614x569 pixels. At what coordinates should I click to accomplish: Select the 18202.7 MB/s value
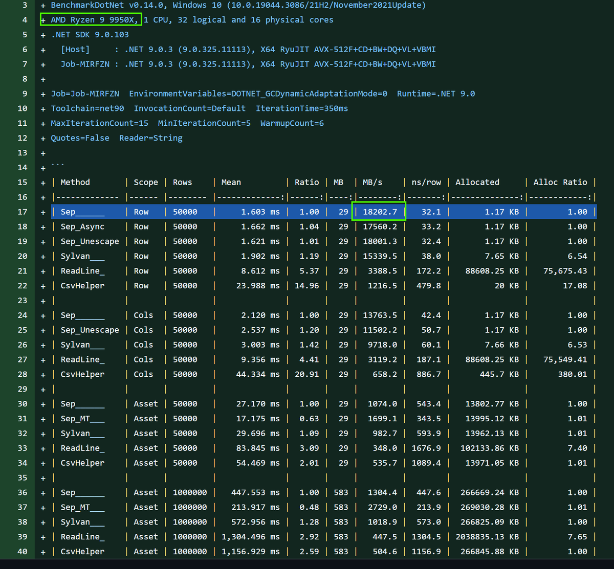380,212
